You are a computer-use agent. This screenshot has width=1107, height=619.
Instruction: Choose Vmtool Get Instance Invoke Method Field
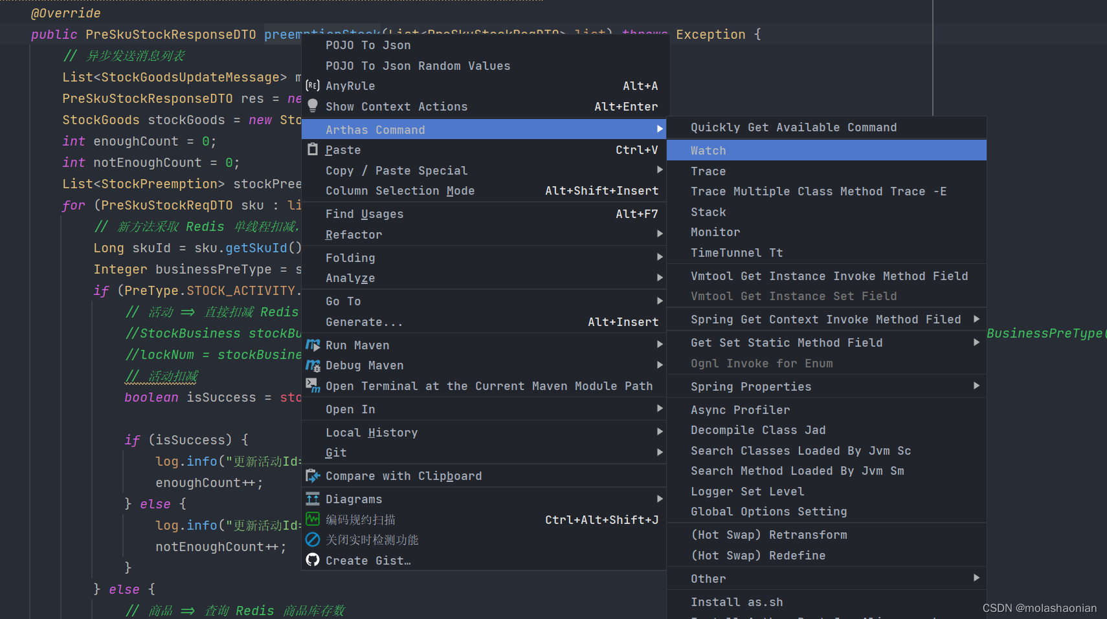click(827, 276)
